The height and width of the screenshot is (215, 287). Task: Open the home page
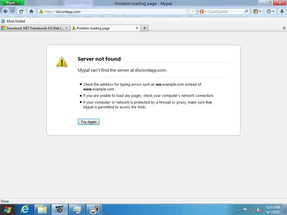[x=31, y=11]
